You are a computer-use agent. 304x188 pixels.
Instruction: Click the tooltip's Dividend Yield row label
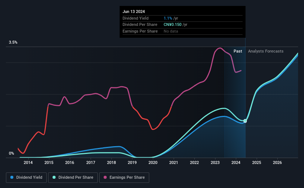(x=136, y=18)
